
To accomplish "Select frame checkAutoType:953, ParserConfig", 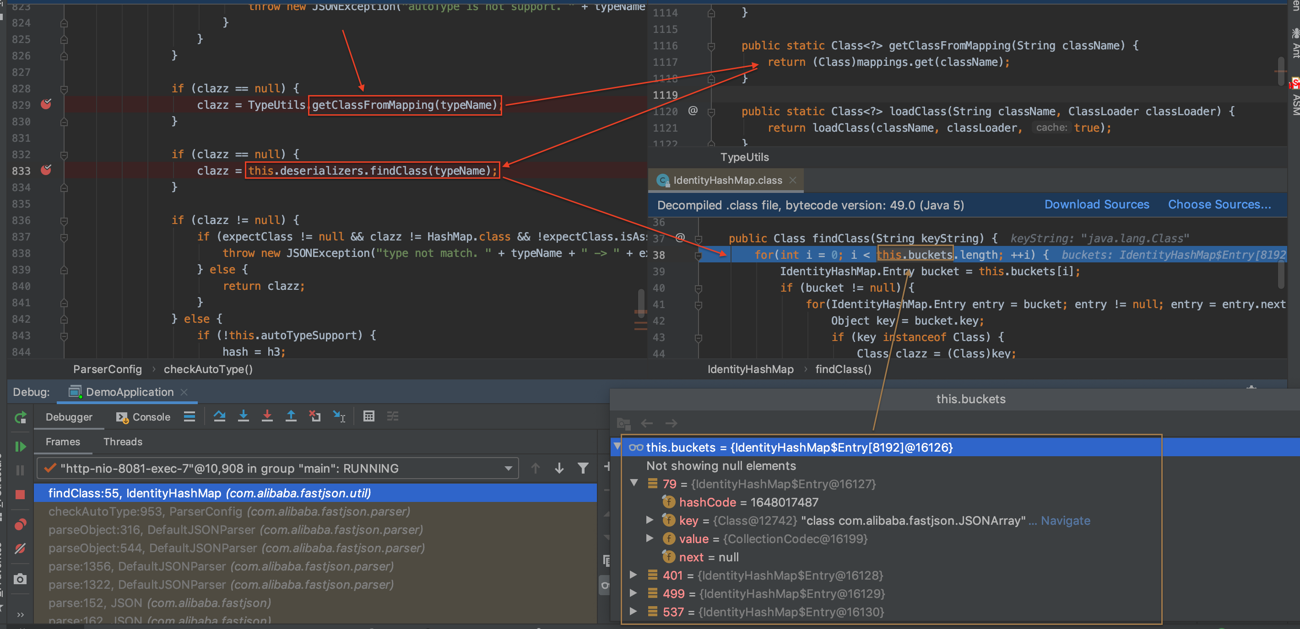I will click(315, 512).
